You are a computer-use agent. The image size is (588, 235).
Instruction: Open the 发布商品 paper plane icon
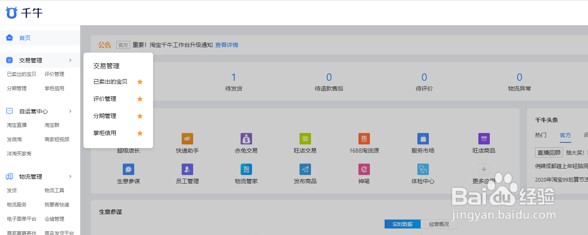click(x=305, y=169)
